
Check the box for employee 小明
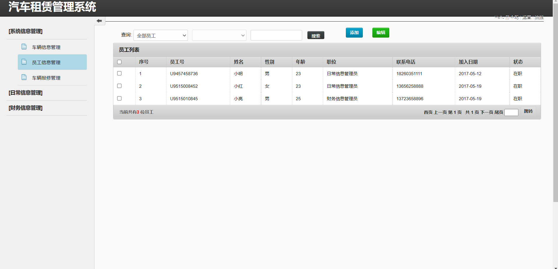coord(119,73)
